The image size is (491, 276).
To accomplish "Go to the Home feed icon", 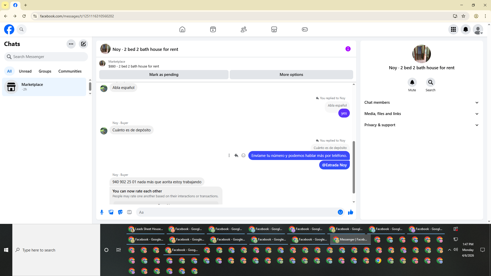I will click(182, 29).
